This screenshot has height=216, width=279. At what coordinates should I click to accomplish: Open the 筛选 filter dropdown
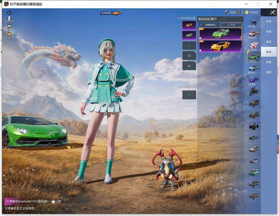(231, 25)
